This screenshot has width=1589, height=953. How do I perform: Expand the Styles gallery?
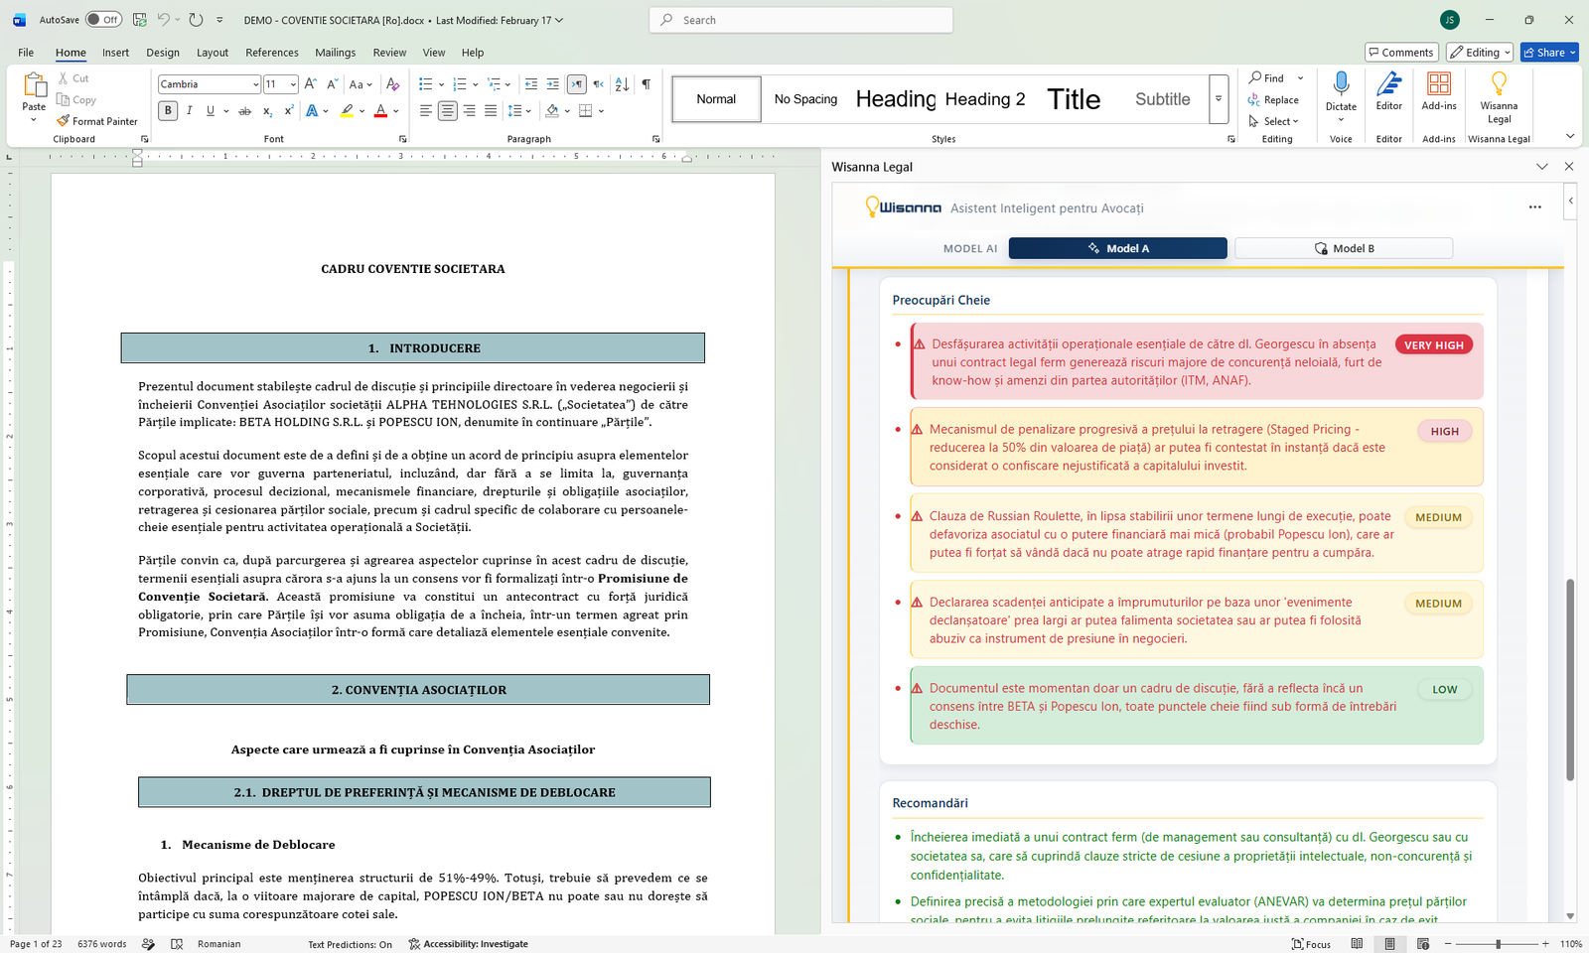[x=1219, y=99]
